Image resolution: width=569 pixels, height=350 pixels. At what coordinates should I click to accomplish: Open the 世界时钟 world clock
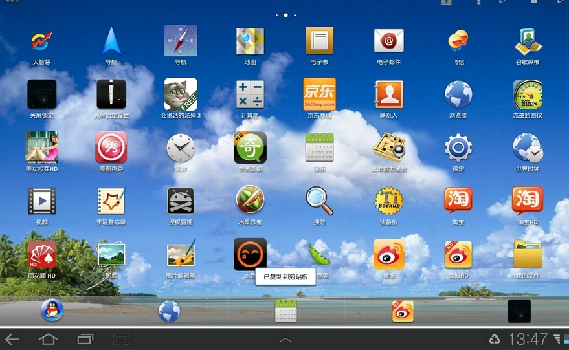coord(528,148)
